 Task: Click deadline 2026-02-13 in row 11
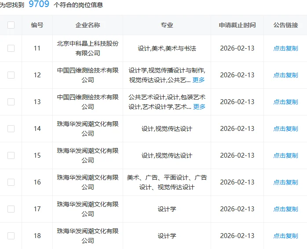click(237, 48)
